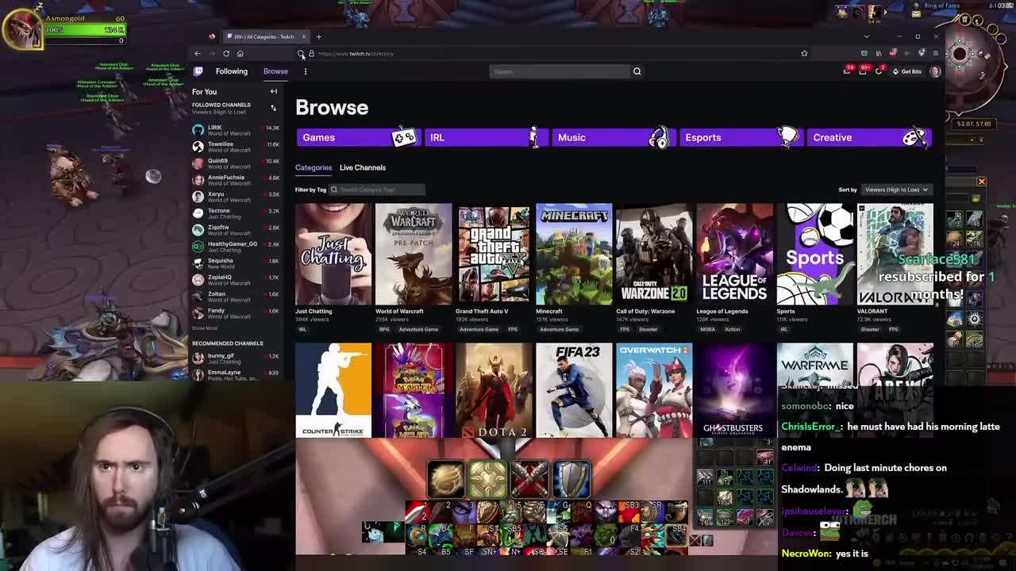Click the shield ability icon
Viewport: 1016px width, 571px height.
[571, 478]
